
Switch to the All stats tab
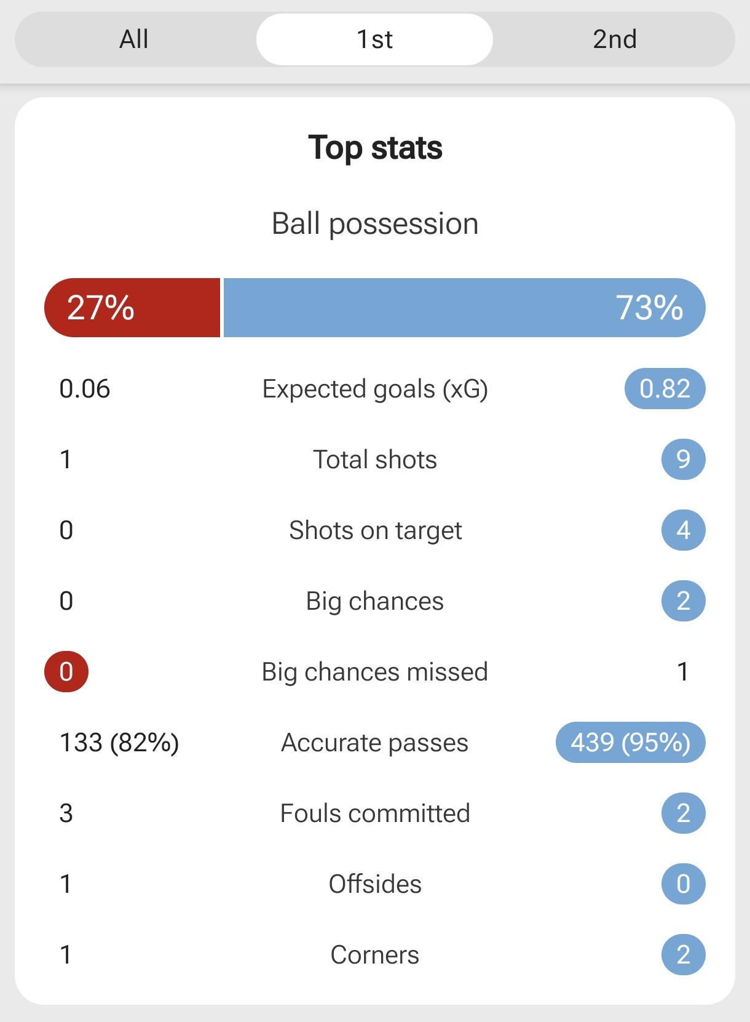coord(133,39)
